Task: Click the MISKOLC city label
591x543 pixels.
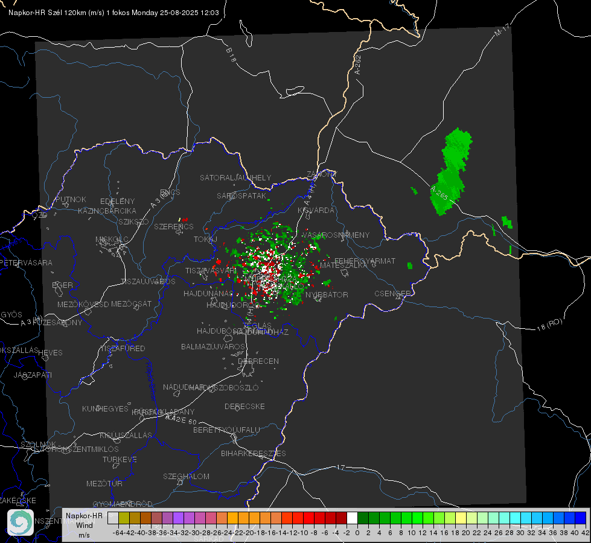Action: pyautogui.click(x=112, y=240)
